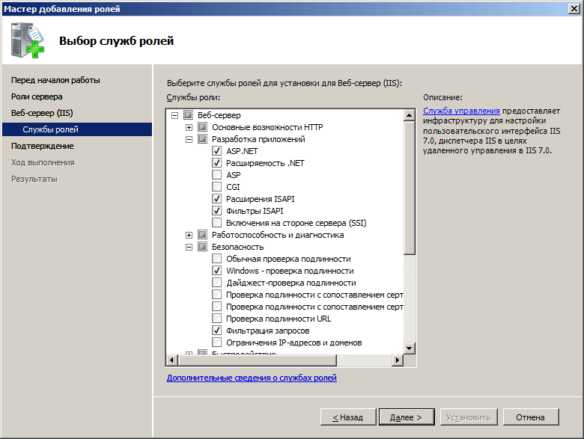
Task: Click vertical scrollbar up arrow
Action: pyautogui.click(x=410, y=115)
